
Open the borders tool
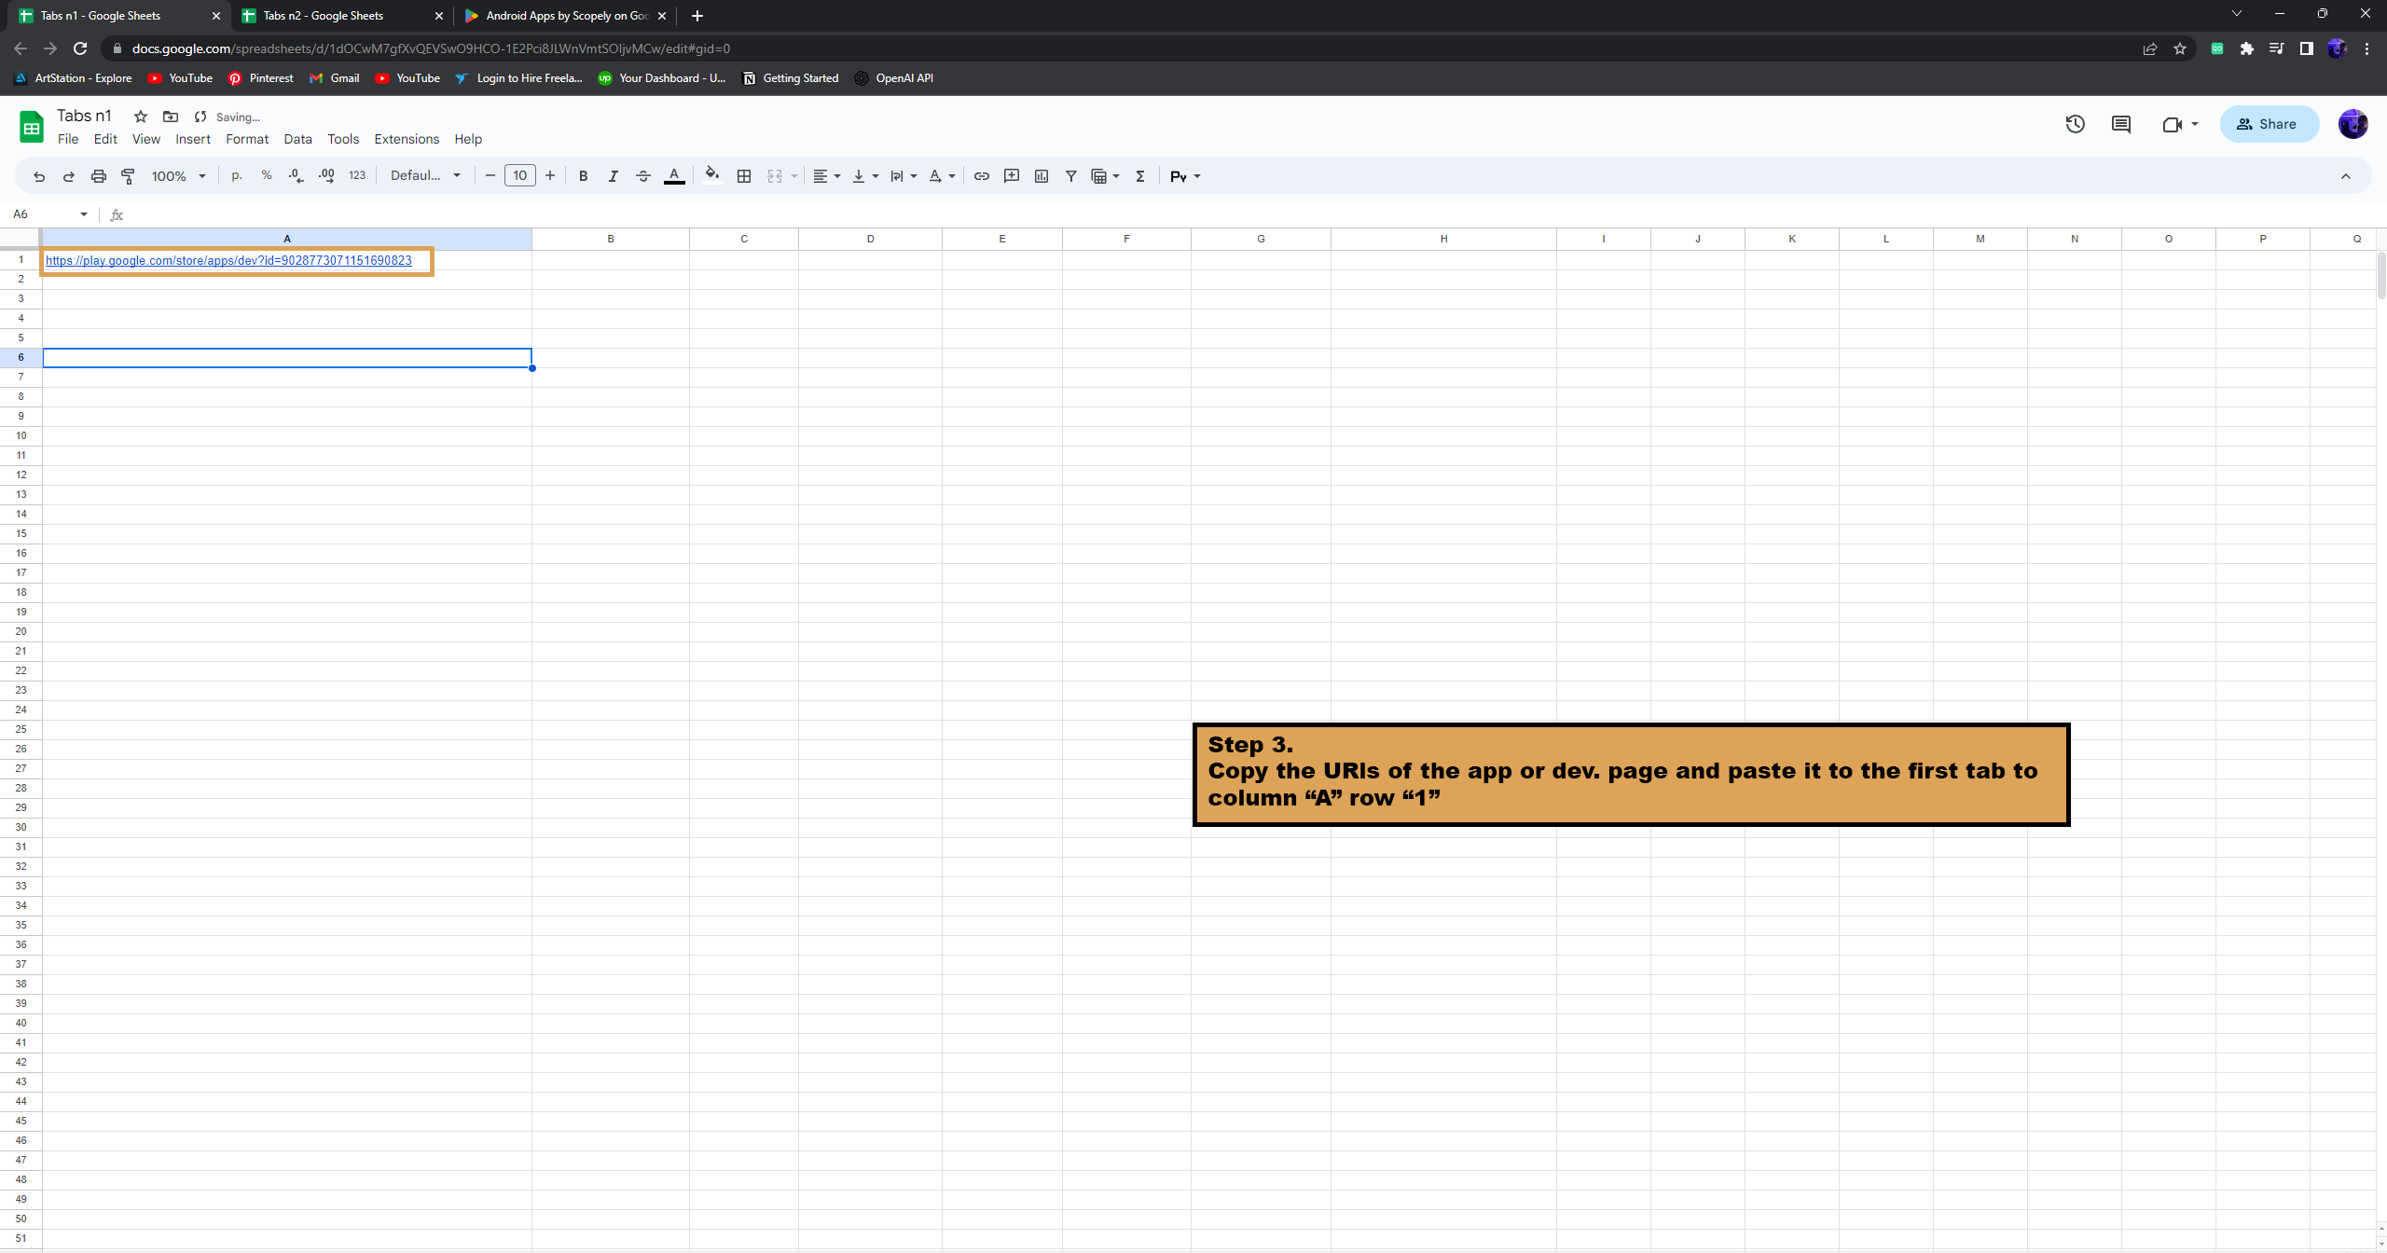coord(743,176)
